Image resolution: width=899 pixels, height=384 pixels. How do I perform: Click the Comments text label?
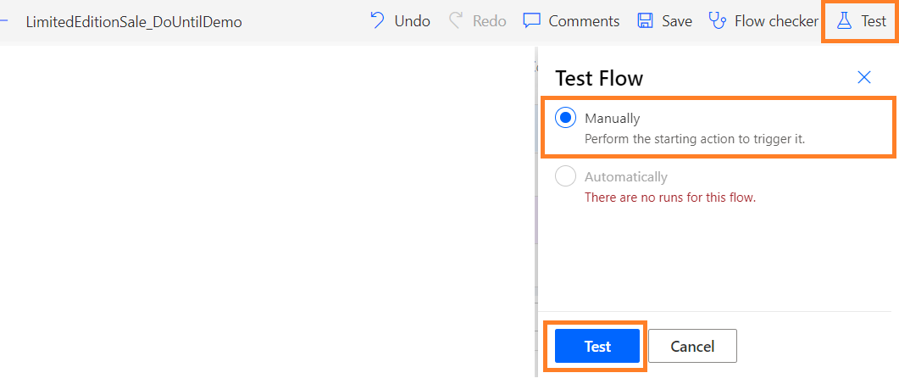[x=584, y=21]
